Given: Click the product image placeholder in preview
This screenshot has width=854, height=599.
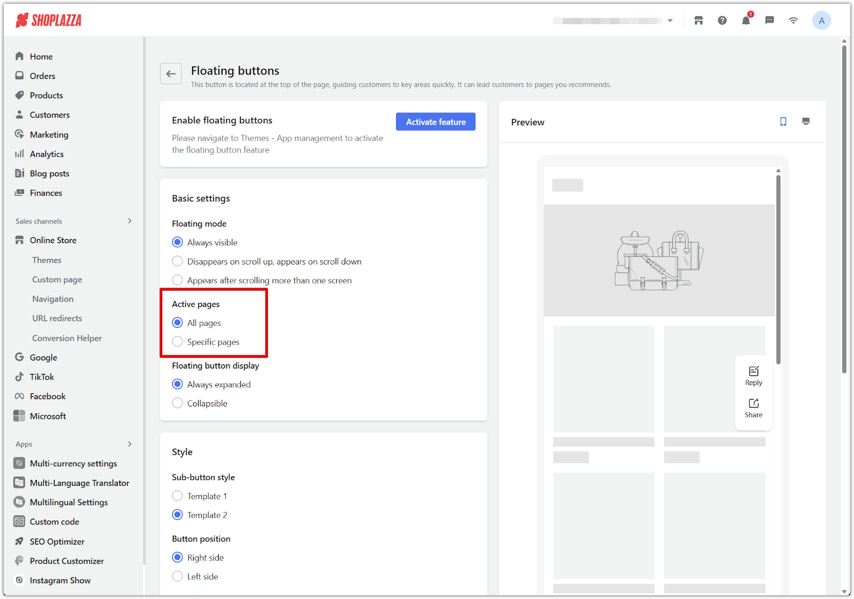Looking at the screenshot, I should click(659, 260).
